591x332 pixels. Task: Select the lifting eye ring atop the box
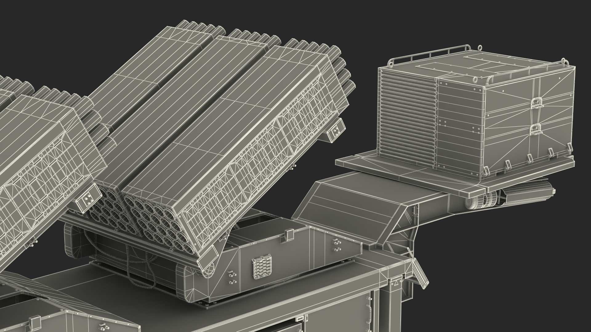[x=479, y=47]
